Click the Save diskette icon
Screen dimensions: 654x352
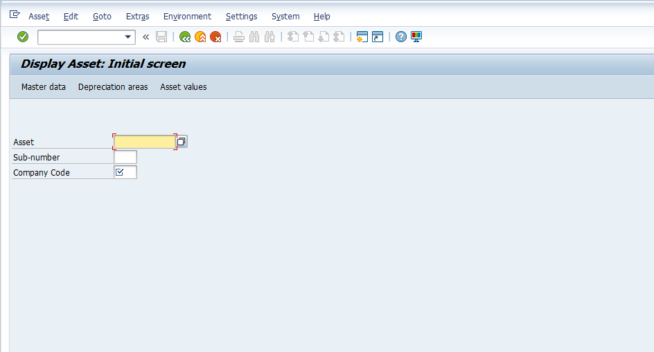click(x=161, y=37)
